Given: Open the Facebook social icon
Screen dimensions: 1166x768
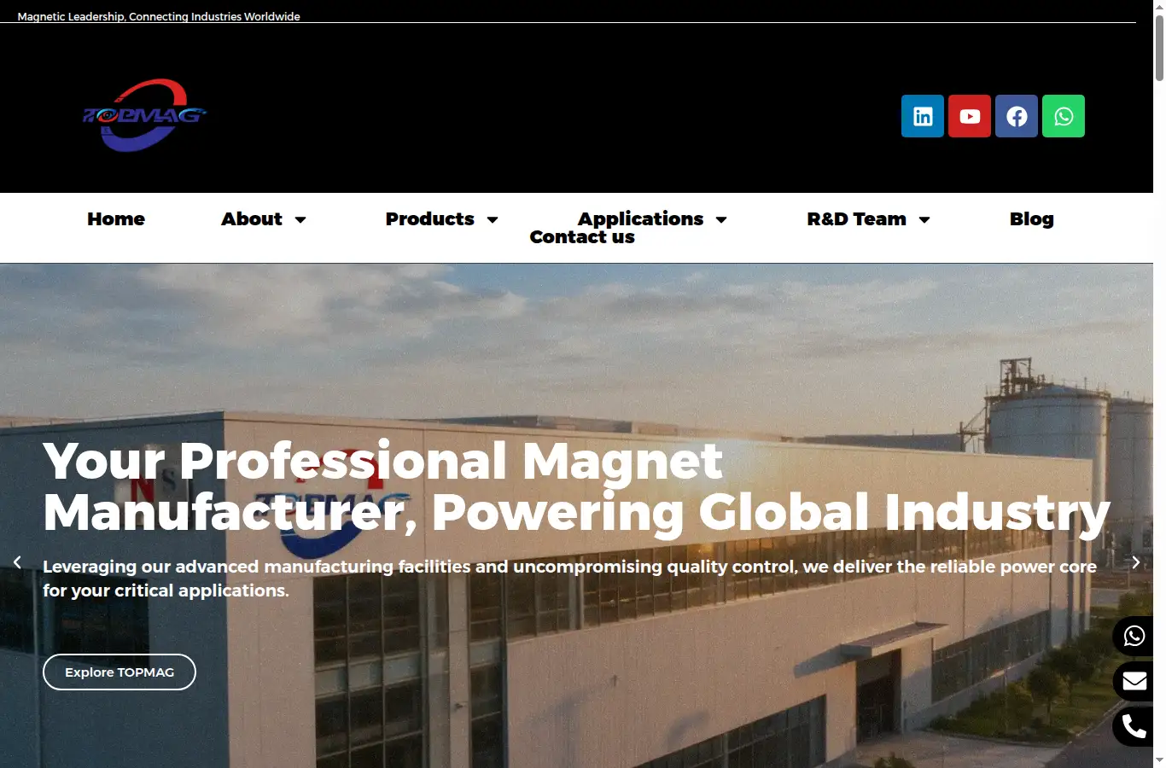Looking at the screenshot, I should (x=1017, y=116).
